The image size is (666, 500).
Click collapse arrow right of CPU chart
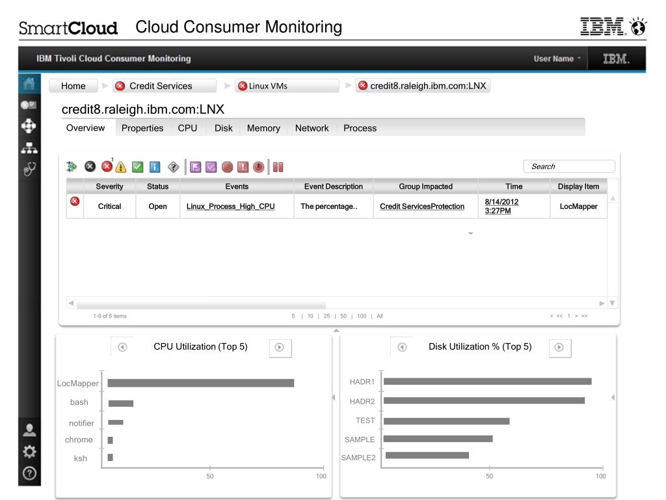[x=334, y=397]
